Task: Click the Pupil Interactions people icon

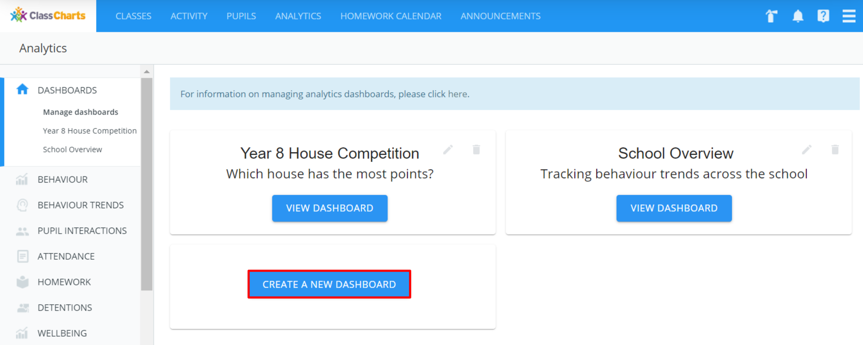Action: tap(22, 231)
